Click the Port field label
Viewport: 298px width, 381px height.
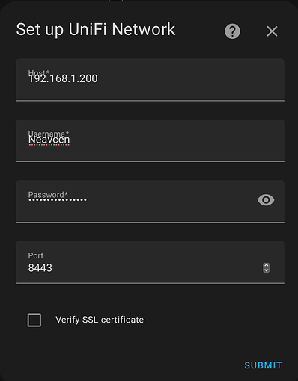(36, 255)
